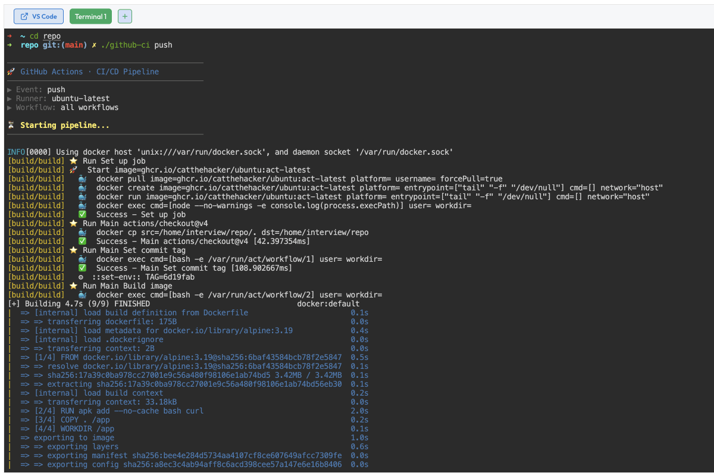Switch to the Terminal 1 tab
Screen dimensions: 714x476
click(x=90, y=17)
